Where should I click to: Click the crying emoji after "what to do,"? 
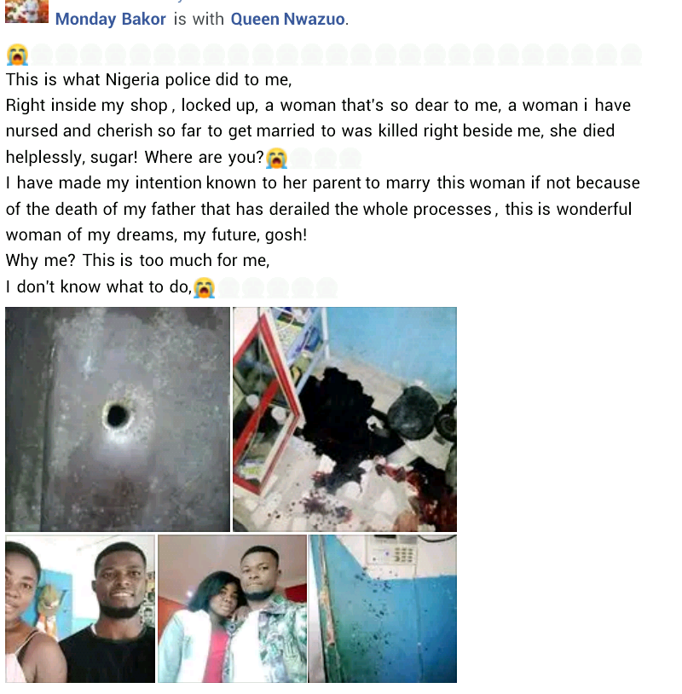(204, 287)
